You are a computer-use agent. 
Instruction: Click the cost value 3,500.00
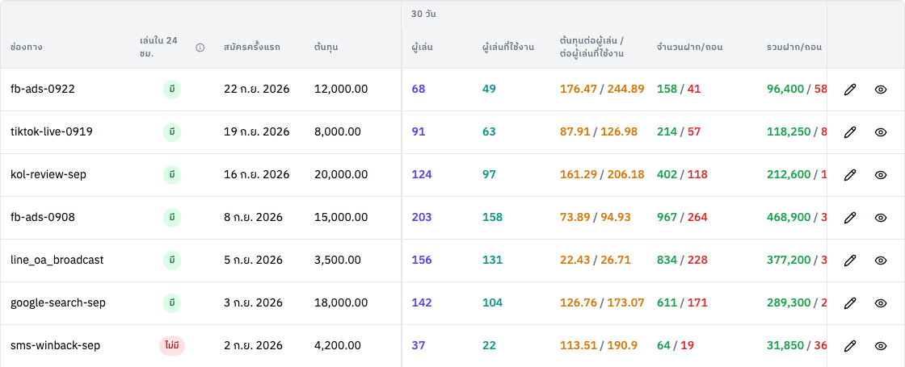[338, 261]
